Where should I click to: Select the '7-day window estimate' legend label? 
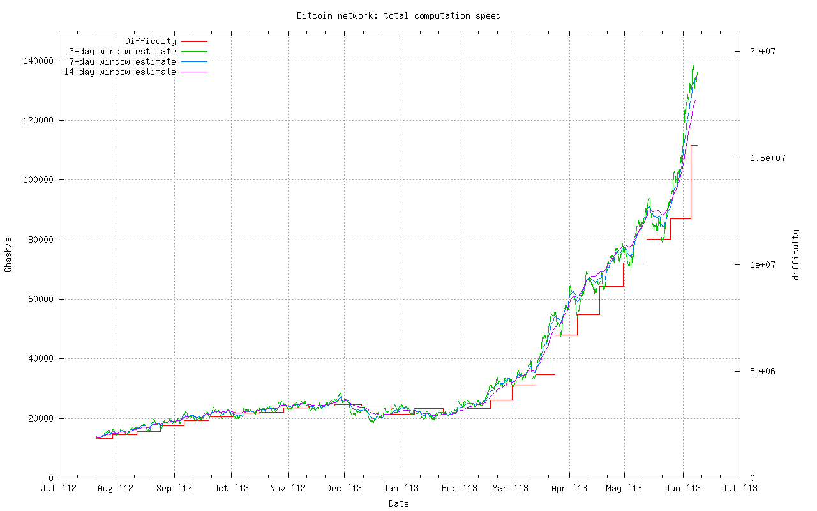click(122, 62)
